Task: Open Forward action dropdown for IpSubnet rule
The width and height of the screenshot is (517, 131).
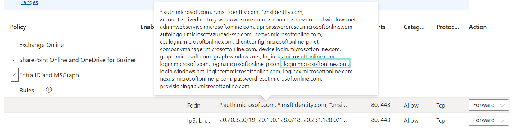Action: click(x=488, y=120)
